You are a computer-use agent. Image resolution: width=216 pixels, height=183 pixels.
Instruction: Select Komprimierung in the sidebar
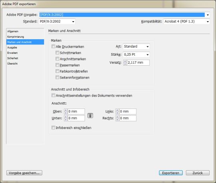coord(16,37)
